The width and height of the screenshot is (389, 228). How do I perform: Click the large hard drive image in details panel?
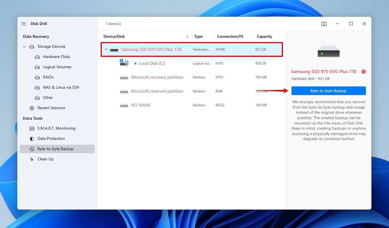click(329, 51)
